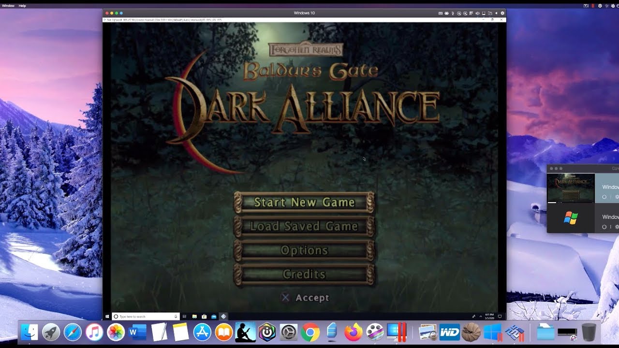Open WD drive utility from the Dock
Viewport: 619px width, 348px height.
(449, 332)
